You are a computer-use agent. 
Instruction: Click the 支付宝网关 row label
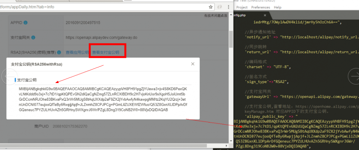point(20,37)
